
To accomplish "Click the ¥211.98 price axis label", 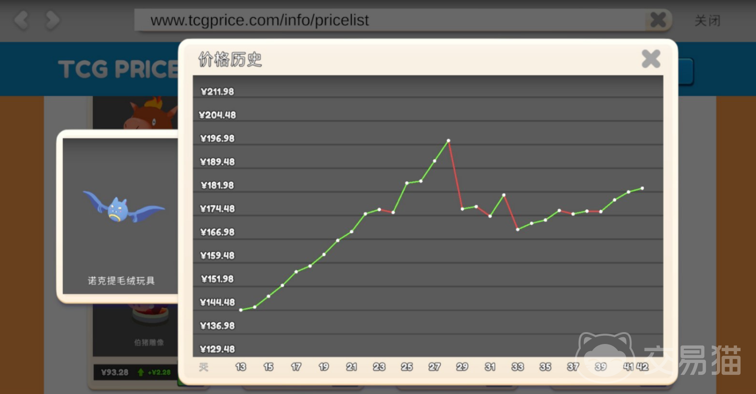I will click(217, 92).
